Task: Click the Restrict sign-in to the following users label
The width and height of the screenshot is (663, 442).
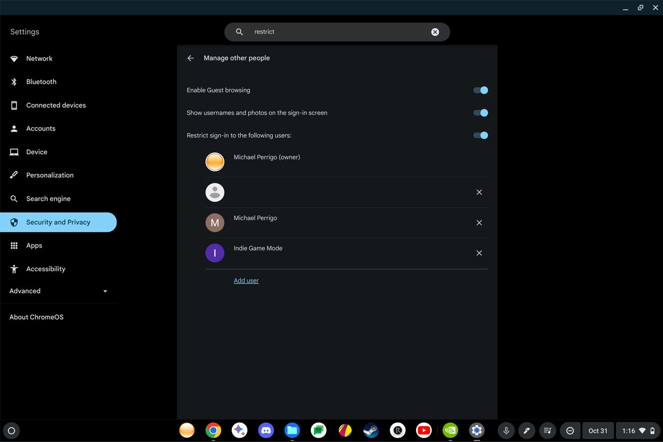Action: (239, 136)
